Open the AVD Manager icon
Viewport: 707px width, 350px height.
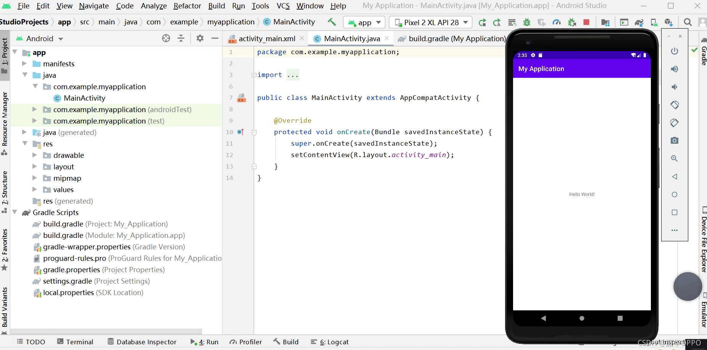click(x=654, y=22)
